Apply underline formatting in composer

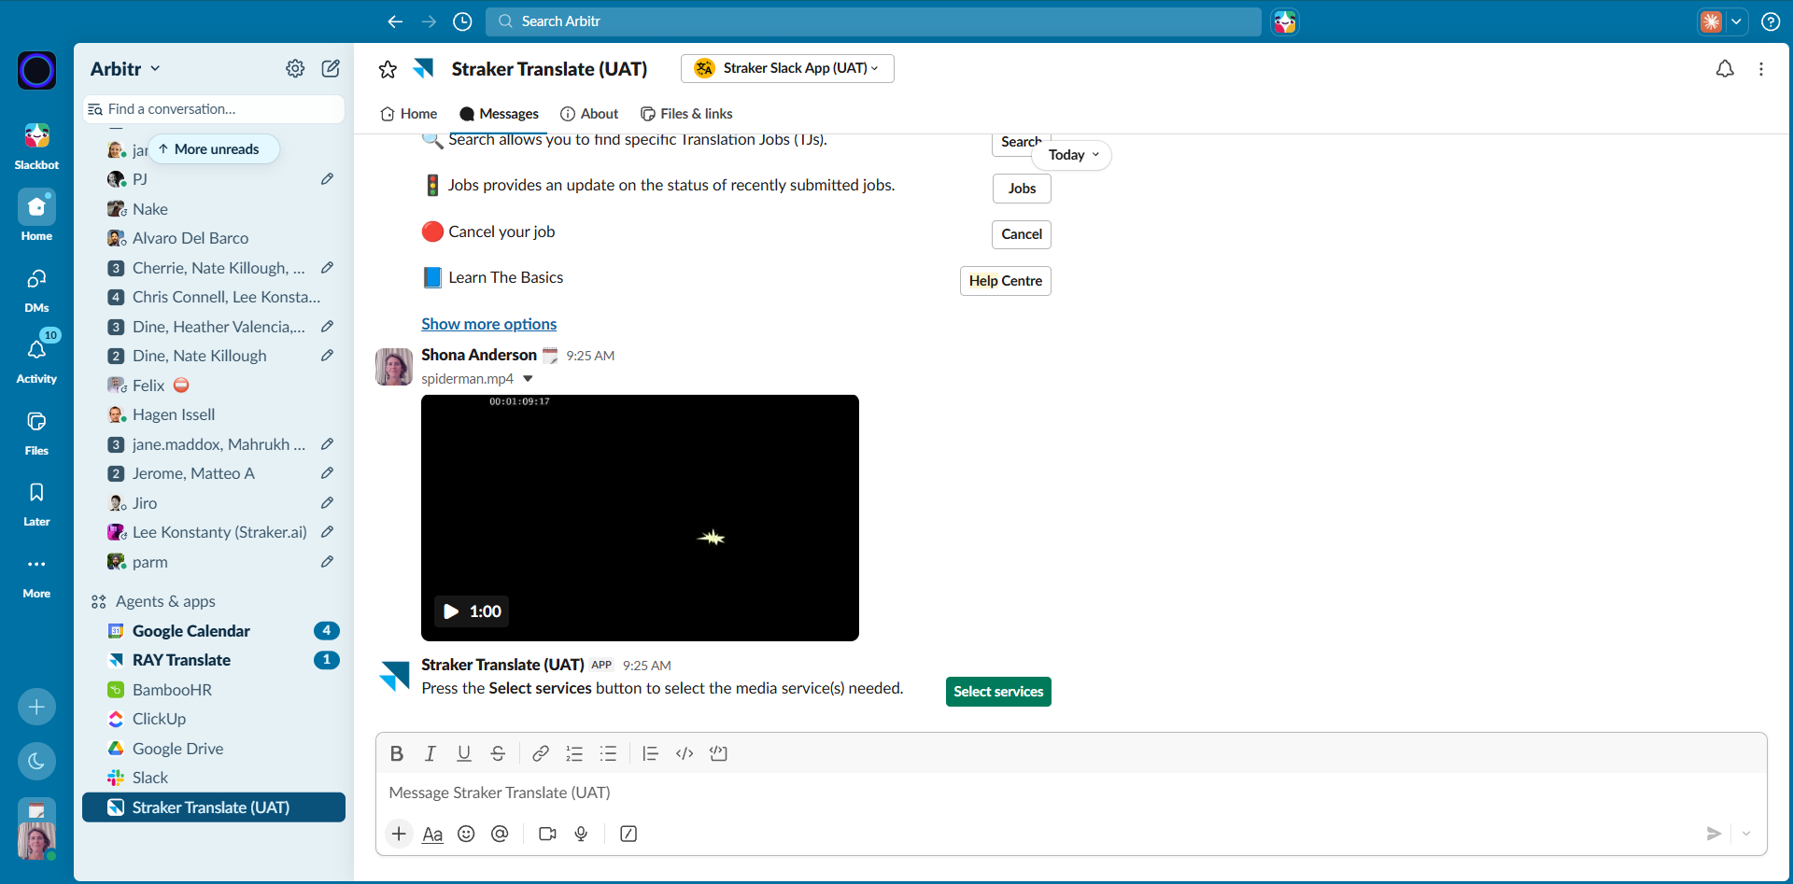point(464,753)
